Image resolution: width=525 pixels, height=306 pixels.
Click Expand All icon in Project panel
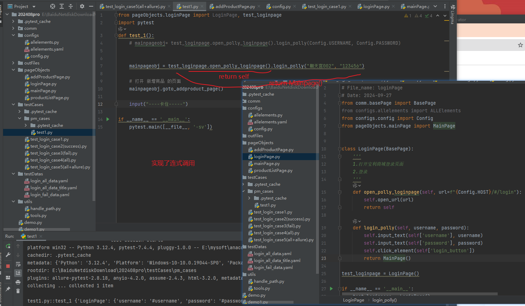(62, 6)
